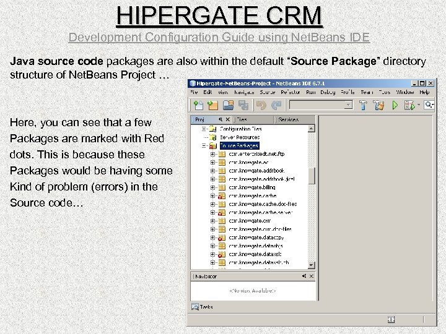Click the projects tree vertical scrollbar thumb
The image size is (446, 334).
tap(312, 176)
